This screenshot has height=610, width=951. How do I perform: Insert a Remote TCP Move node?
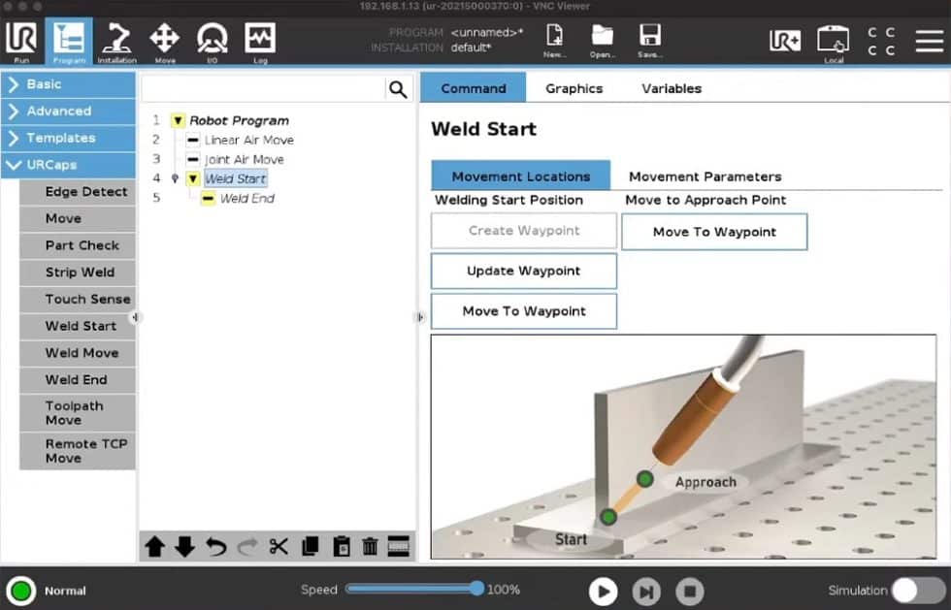click(78, 451)
